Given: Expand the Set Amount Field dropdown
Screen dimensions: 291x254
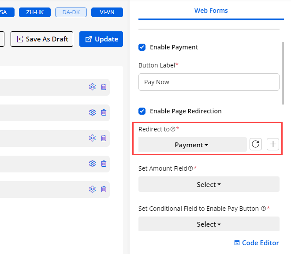Looking at the screenshot, I should point(209,184).
